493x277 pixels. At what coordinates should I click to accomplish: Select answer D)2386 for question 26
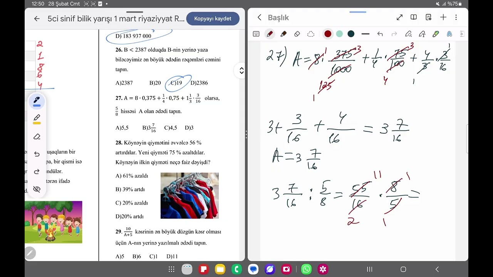(x=199, y=83)
